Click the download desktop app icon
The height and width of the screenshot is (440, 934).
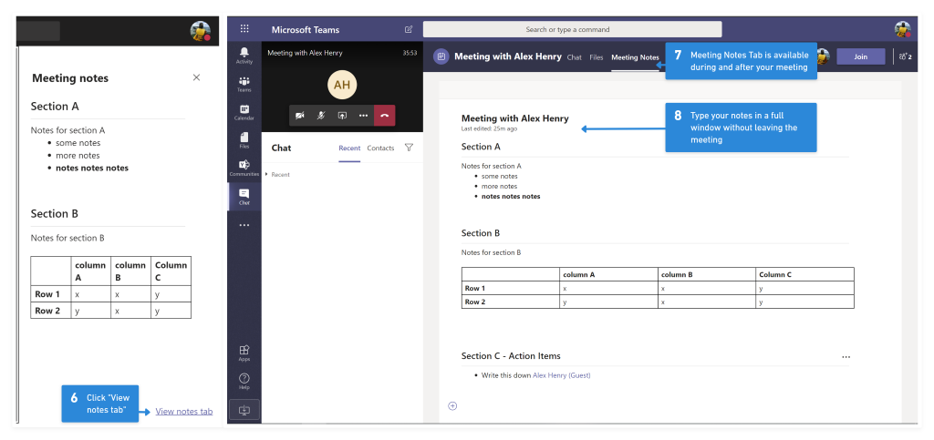pos(244,410)
